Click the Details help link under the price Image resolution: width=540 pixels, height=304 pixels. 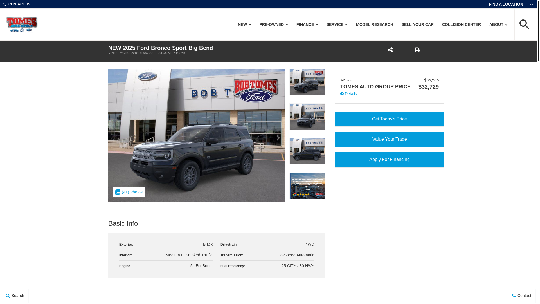pos(348,94)
